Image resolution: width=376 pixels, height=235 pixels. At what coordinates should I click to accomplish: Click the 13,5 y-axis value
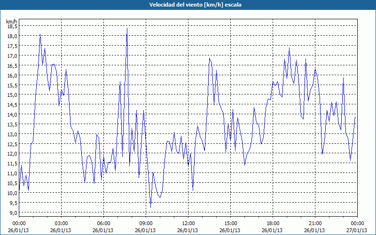click(12, 124)
